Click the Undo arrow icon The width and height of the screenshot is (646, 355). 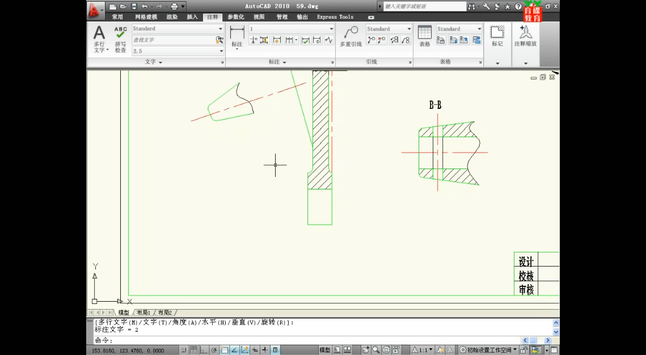click(x=145, y=7)
